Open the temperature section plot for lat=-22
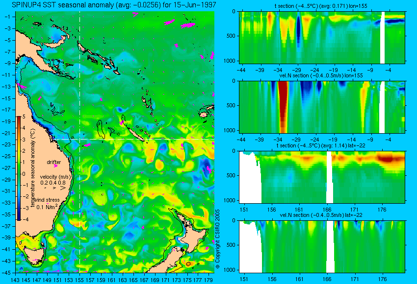The width and height of the screenshot is (417, 284). tap(322, 177)
